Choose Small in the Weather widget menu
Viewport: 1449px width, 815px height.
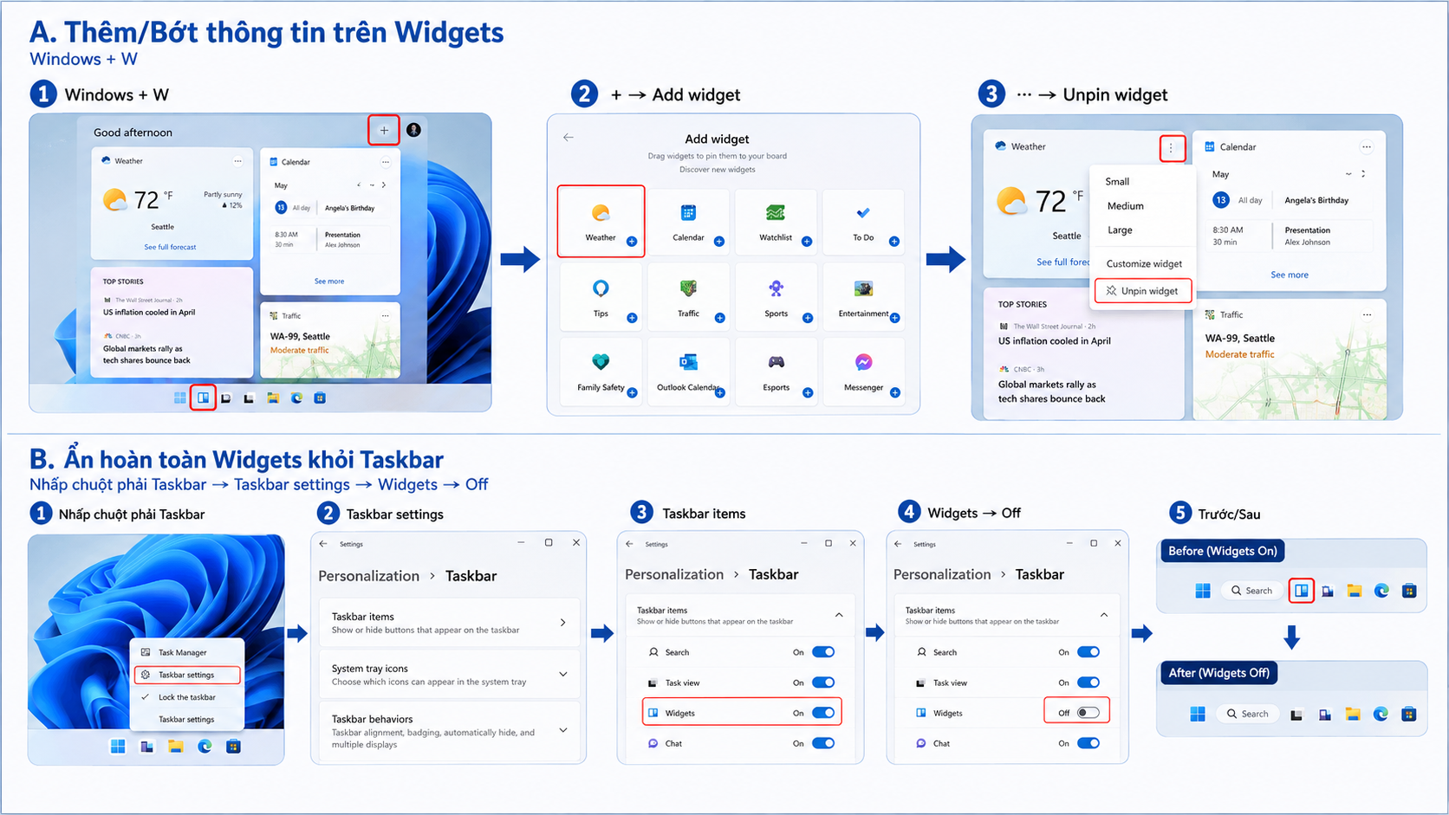pyautogui.click(x=1117, y=182)
